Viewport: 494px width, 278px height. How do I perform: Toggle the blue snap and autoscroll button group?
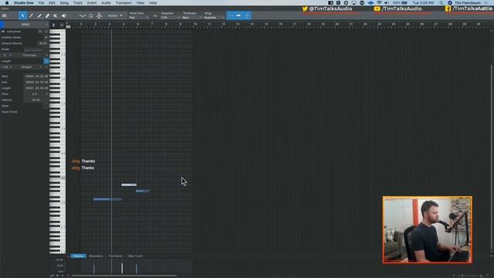point(239,15)
